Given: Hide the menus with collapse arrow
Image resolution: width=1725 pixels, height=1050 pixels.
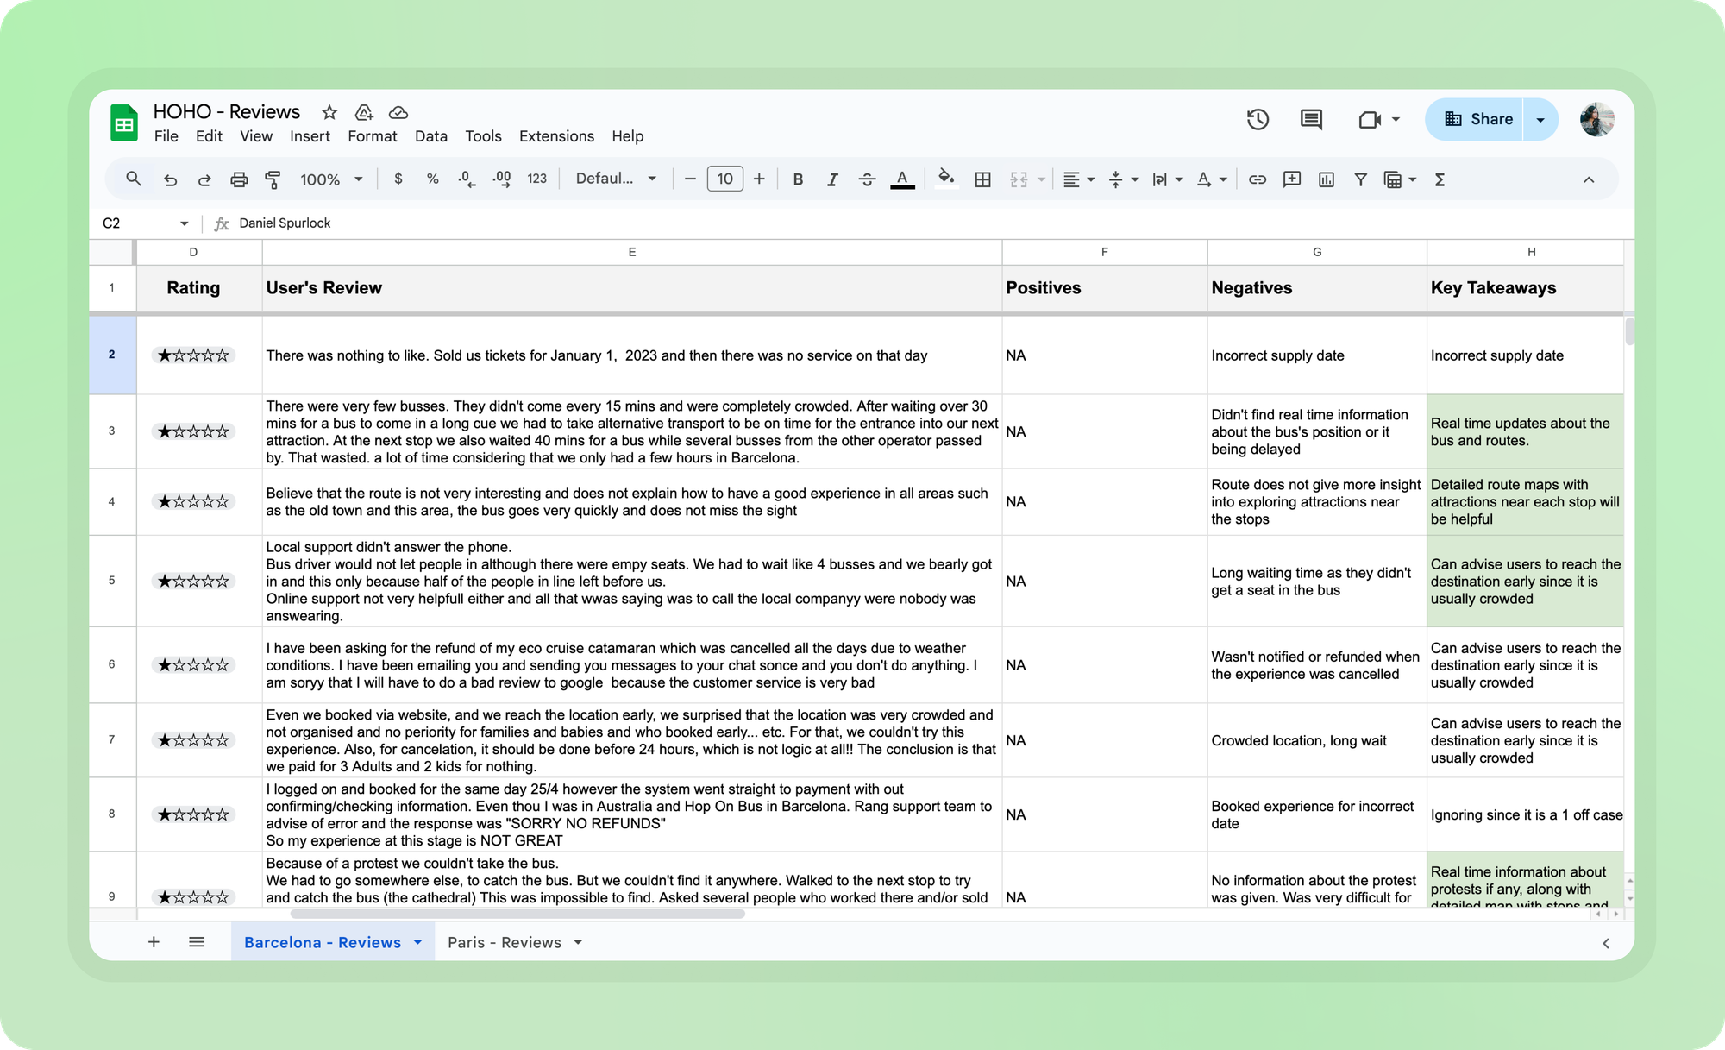Looking at the screenshot, I should coord(1589,179).
